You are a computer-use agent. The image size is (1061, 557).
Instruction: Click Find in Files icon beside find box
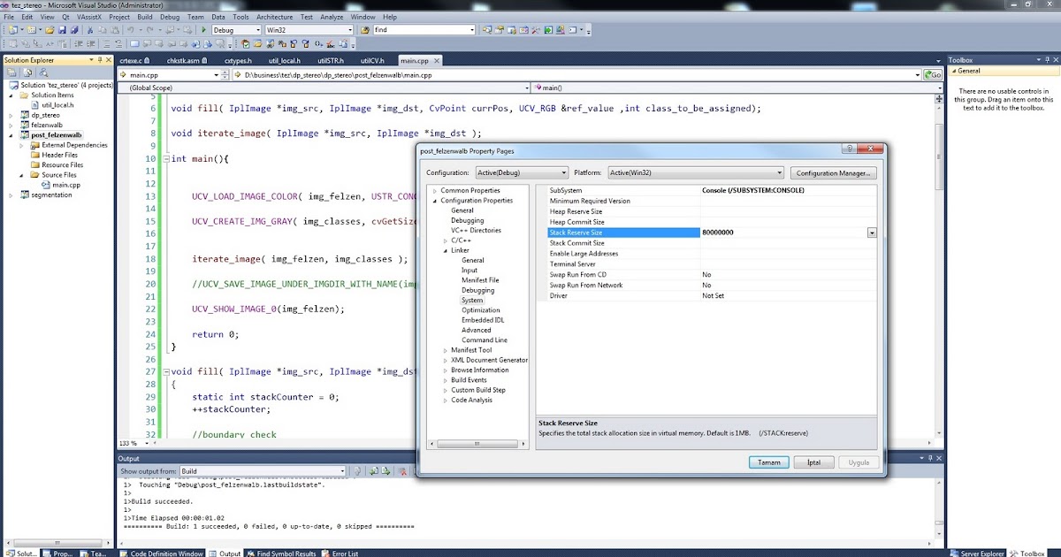click(x=364, y=30)
